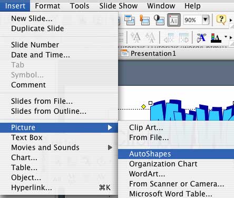Insert a Text Box
The width and height of the screenshot is (234, 198).
[x=59, y=137]
